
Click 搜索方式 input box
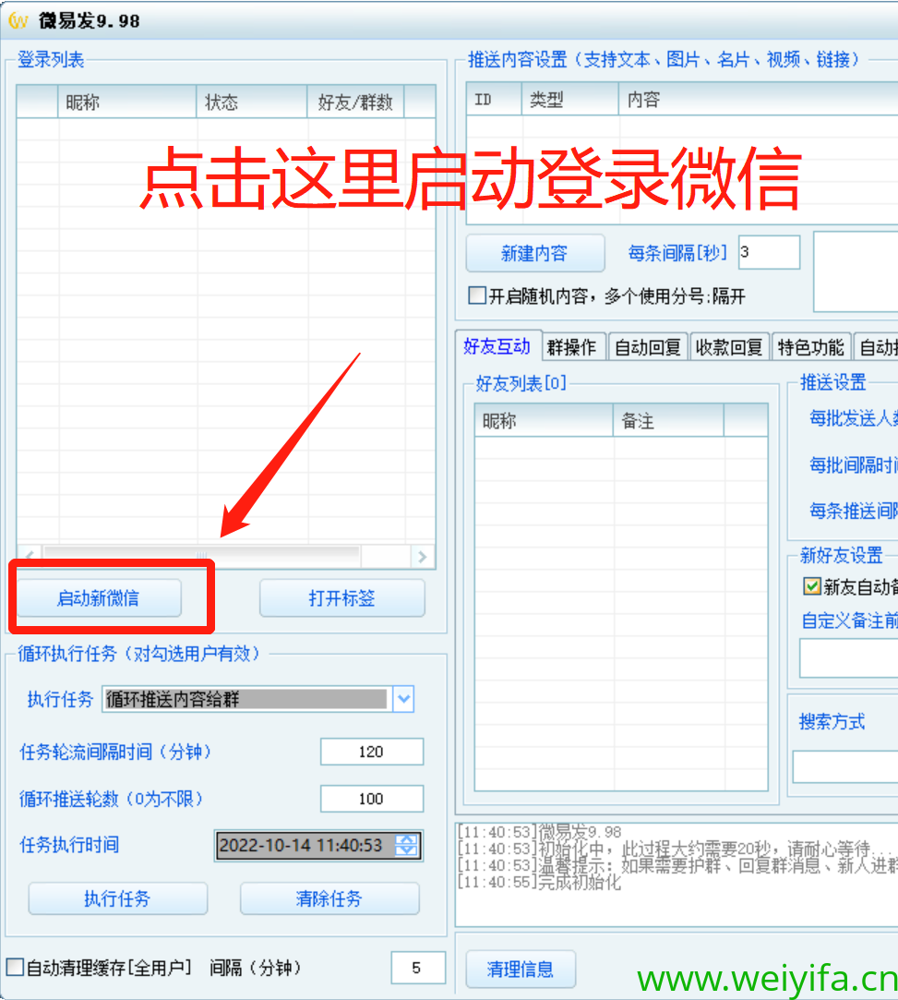[x=845, y=766]
